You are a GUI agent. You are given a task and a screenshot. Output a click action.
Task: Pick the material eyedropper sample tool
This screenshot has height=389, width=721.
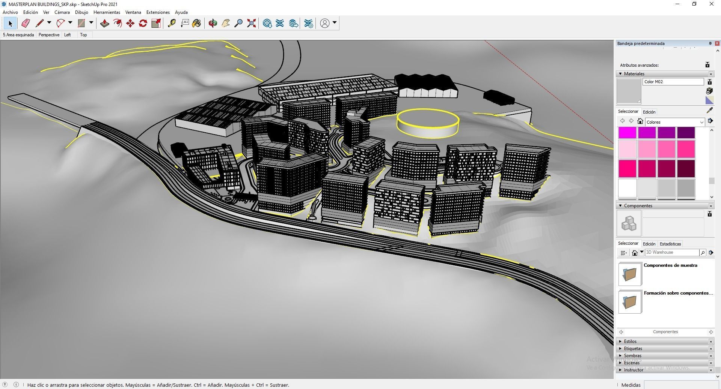[709, 111]
